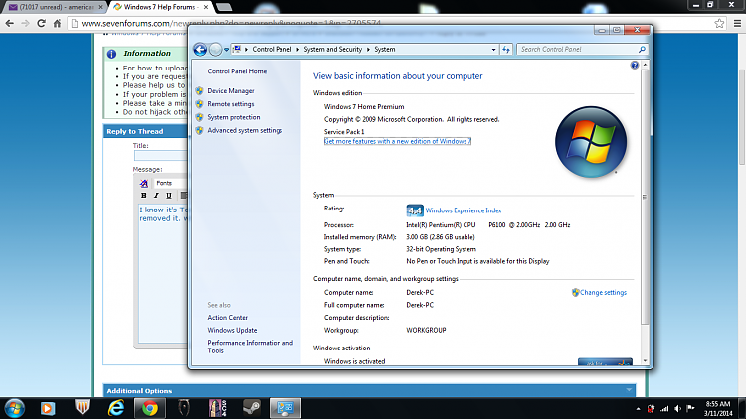
Task: Click scroll down arrow in System window
Action: [645, 361]
